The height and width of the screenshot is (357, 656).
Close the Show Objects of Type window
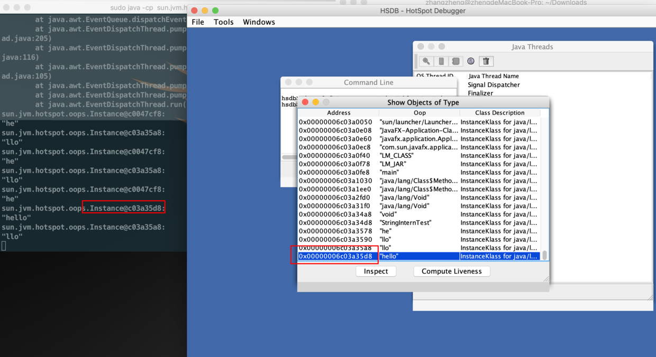click(305, 102)
